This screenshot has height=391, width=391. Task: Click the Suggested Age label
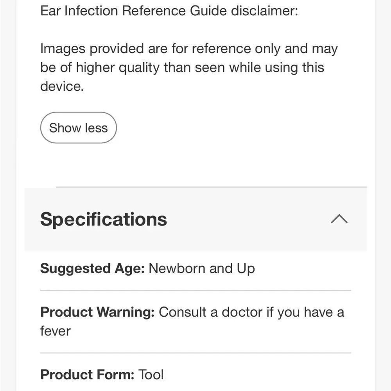pyautogui.click(x=92, y=269)
